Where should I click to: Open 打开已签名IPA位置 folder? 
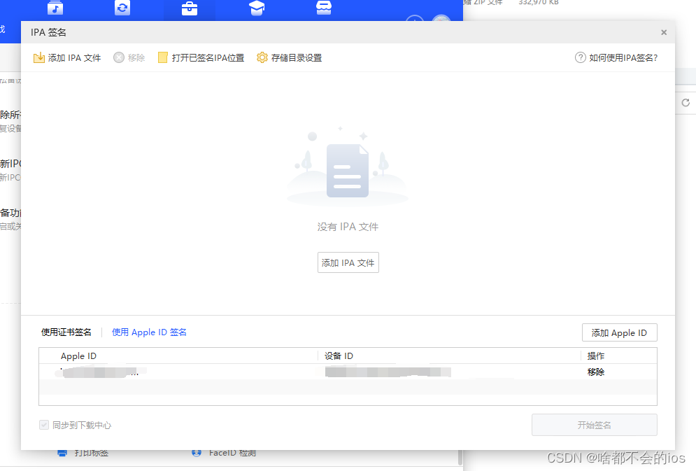(x=201, y=57)
